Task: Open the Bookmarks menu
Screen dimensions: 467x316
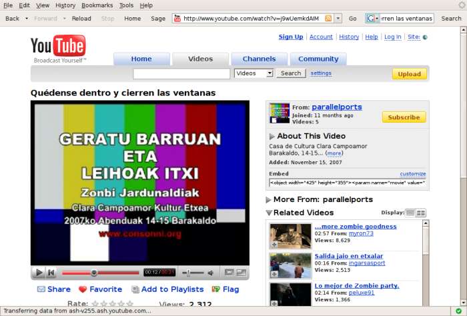Action: 97,5
